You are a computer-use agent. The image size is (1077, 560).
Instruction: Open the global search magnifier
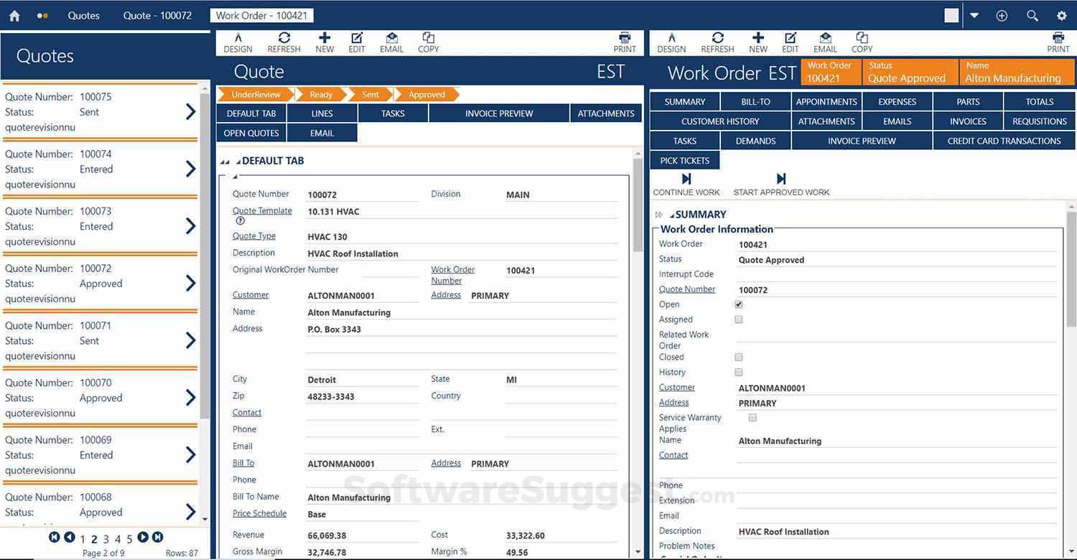tap(1032, 15)
